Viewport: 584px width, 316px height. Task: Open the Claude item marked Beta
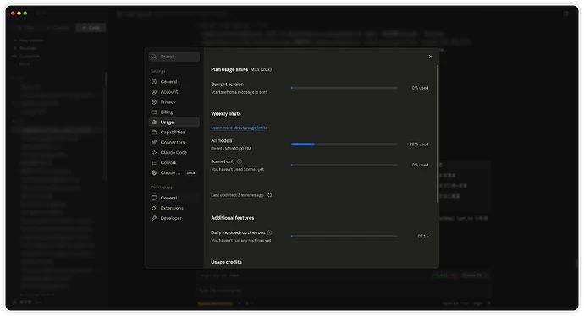coord(174,172)
